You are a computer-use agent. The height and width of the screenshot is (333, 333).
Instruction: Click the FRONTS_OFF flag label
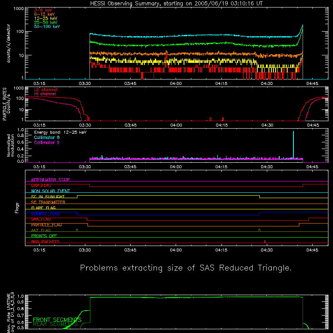point(44,236)
